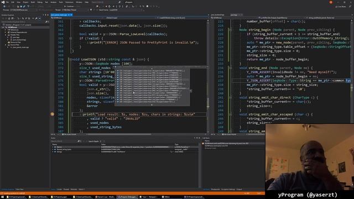
Task: Click the Stop Debugging toolbar icon
Action: pyautogui.click(x=106, y=6)
